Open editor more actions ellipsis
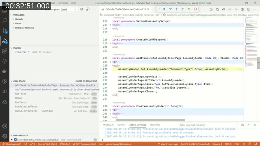Screen dimensions: 260x146 tap(255, 9)
